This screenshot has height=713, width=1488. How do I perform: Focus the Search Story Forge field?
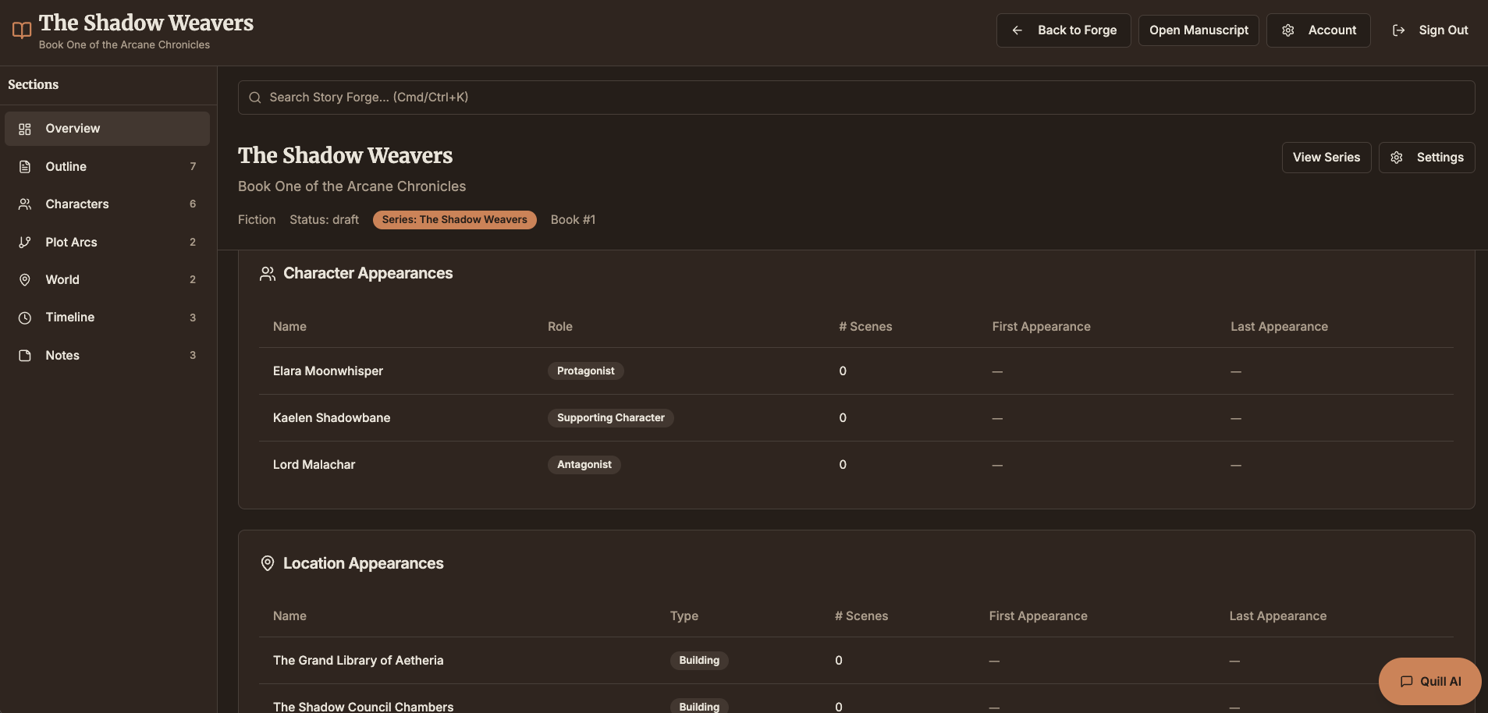point(857,98)
